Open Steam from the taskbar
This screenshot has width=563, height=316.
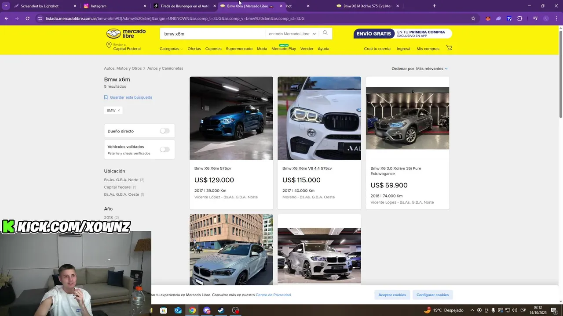tap(221, 310)
